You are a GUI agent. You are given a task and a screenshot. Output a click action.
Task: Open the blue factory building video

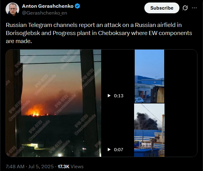coord(149,76)
